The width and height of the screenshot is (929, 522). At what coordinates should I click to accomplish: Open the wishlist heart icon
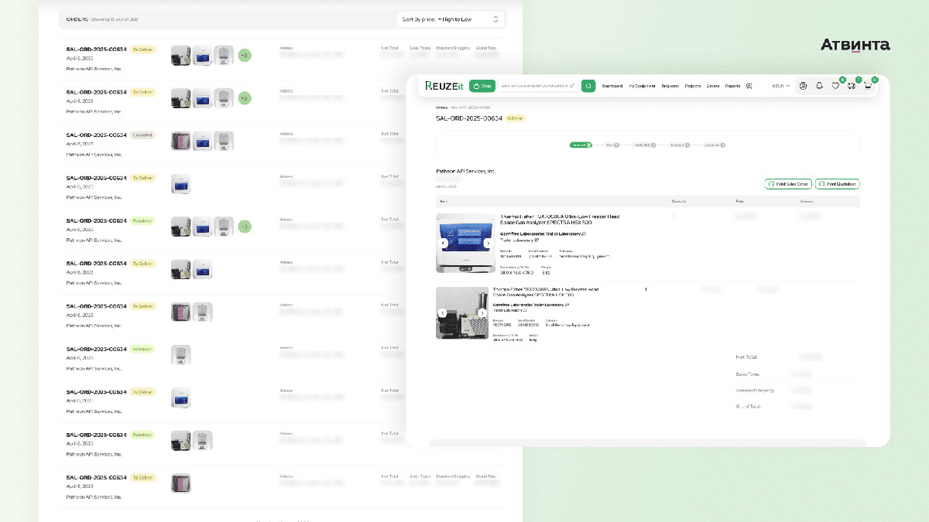click(x=835, y=86)
